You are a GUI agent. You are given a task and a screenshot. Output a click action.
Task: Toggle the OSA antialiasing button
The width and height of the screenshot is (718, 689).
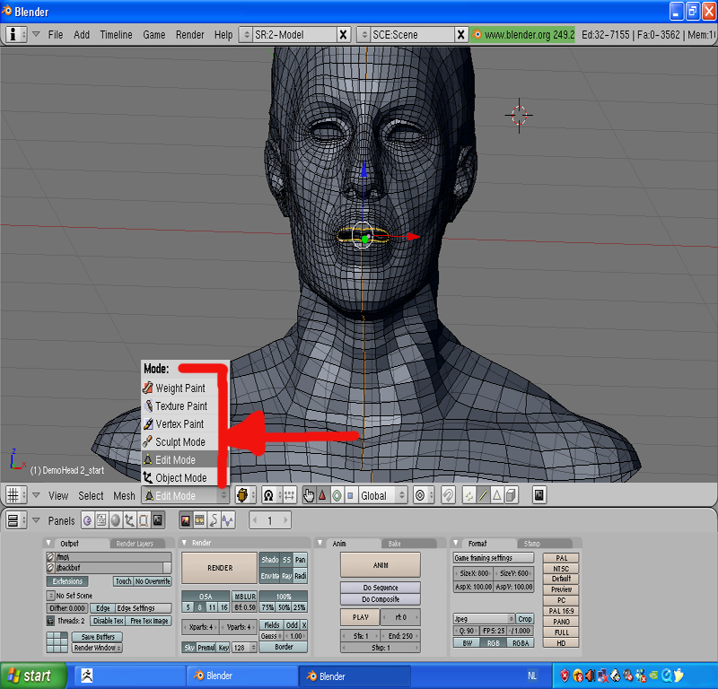pos(206,596)
